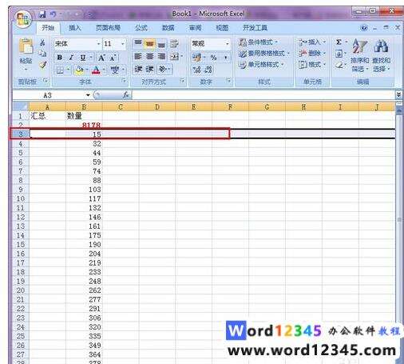Open the Font group dialog launcher
Screen dimensions: 404x364
(x=124, y=81)
